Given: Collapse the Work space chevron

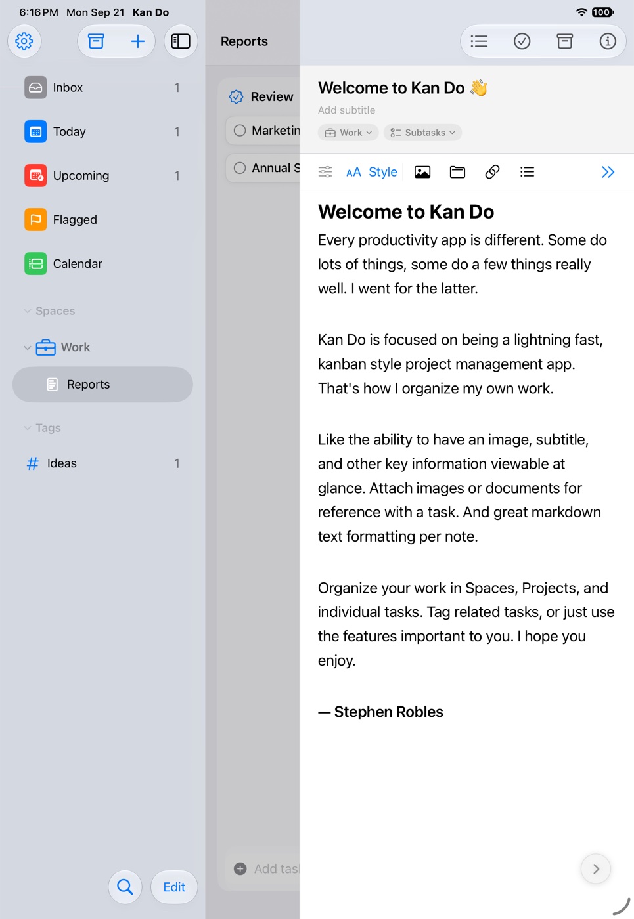Looking at the screenshot, I should coord(27,347).
